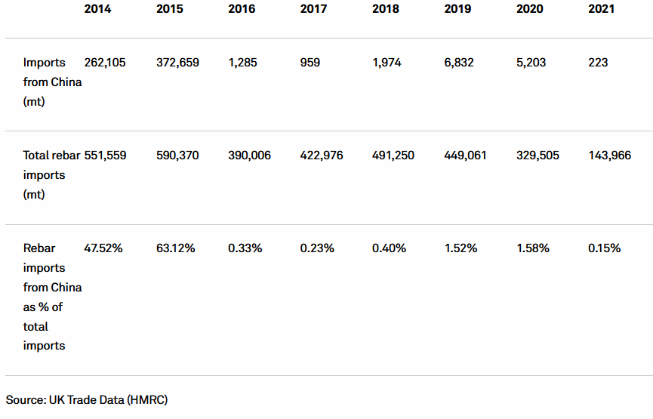Click the 372,659 cell under 2015
653x419 pixels.
pos(177,63)
